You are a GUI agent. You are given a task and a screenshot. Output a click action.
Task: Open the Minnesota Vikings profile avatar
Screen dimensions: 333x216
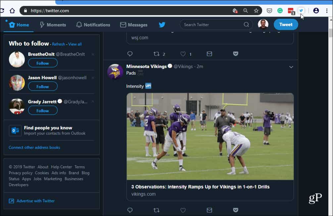(115, 72)
